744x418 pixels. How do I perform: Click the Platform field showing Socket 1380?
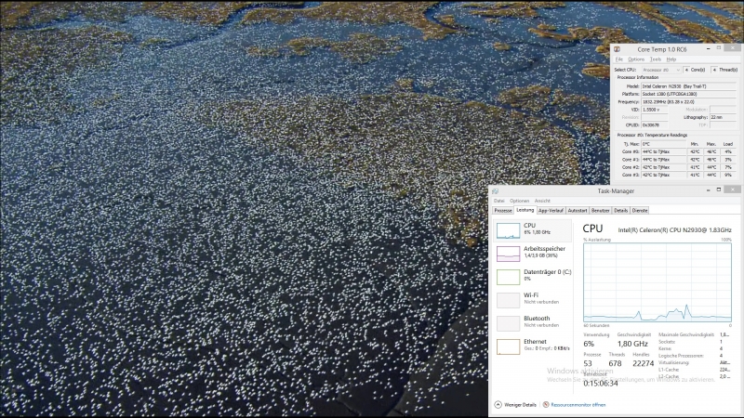point(688,94)
